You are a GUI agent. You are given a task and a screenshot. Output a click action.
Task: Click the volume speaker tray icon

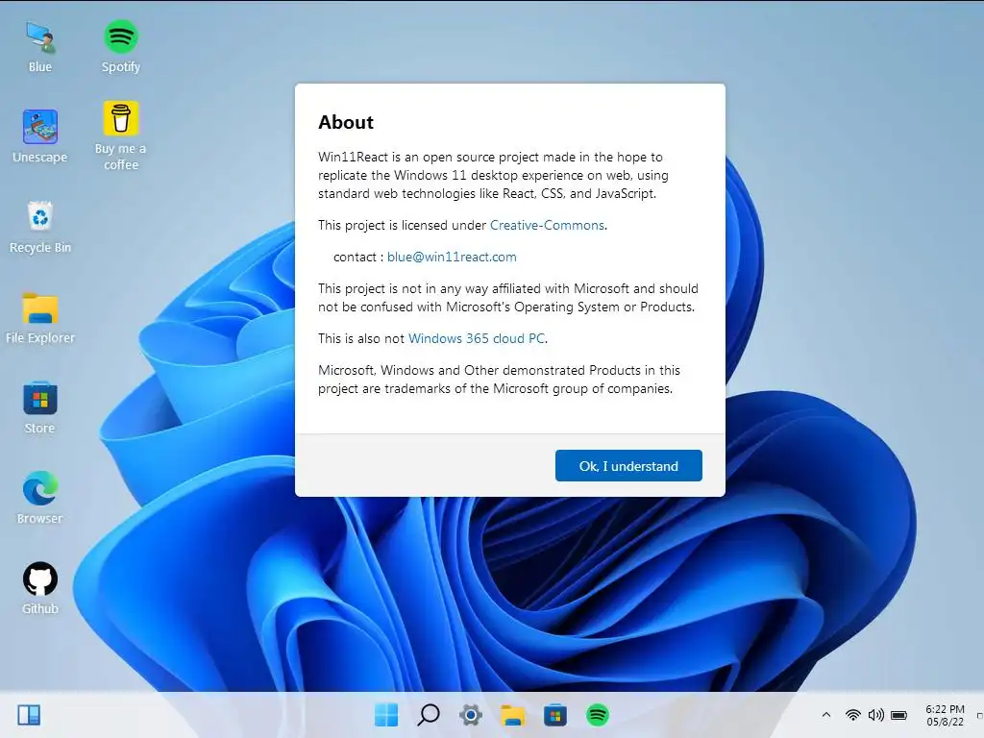(x=876, y=715)
